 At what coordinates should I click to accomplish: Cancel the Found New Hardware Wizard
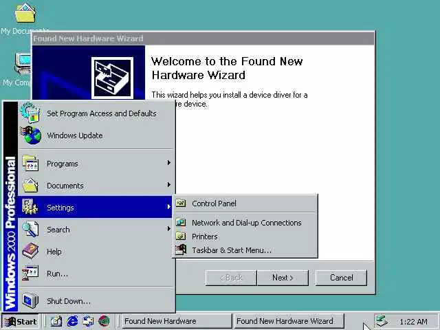(x=341, y=278)
